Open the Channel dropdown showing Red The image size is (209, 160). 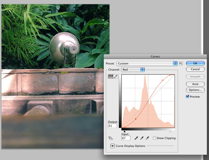coord(133,69)
